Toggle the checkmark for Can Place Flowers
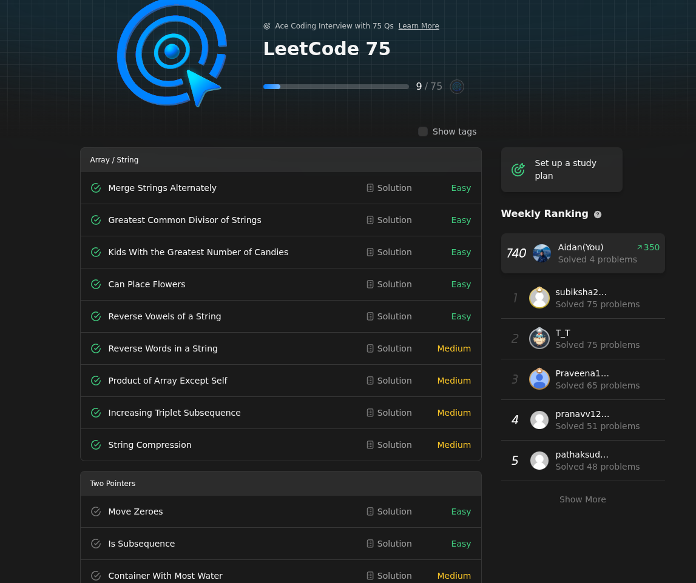This screenshot has width=696, height=583. point(96,284)
